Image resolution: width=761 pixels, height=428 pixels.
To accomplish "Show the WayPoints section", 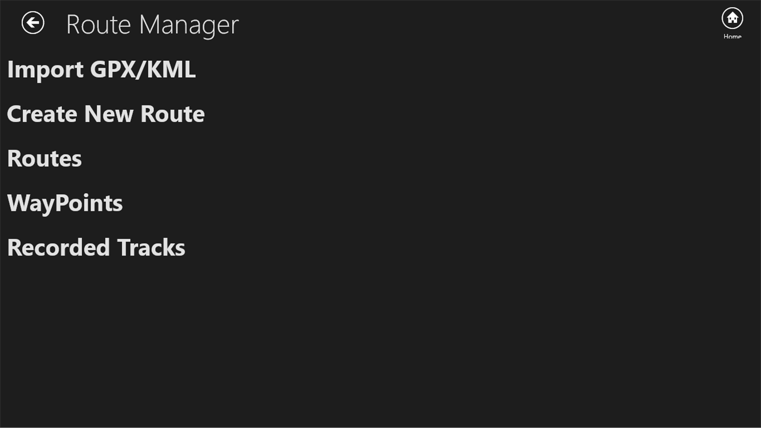I will [65, 203].
